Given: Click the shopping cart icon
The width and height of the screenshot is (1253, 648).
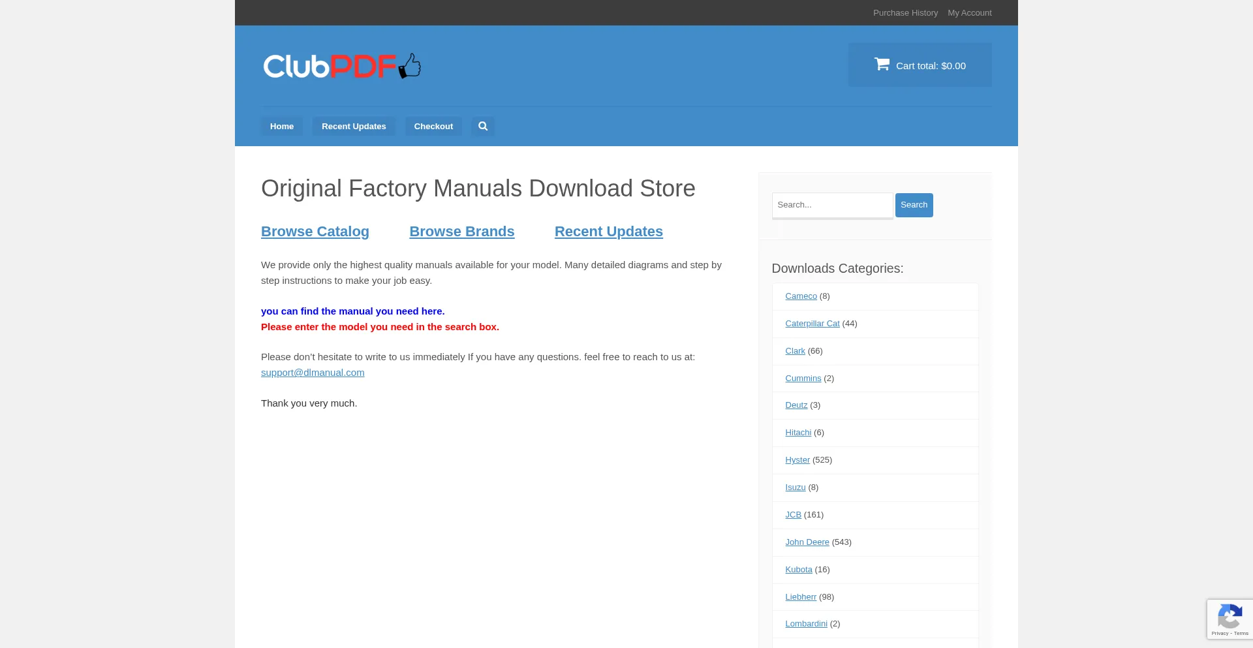Looking at the screenshot, I should [x=882, y=64].
